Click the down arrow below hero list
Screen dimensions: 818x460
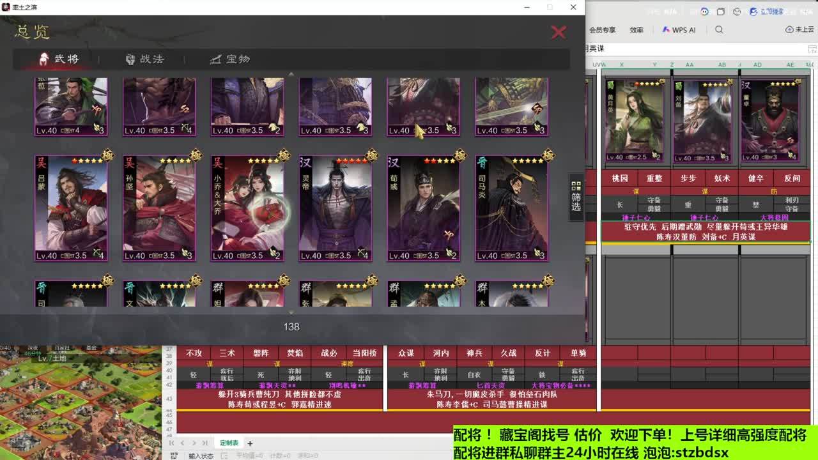click(291, 312)
